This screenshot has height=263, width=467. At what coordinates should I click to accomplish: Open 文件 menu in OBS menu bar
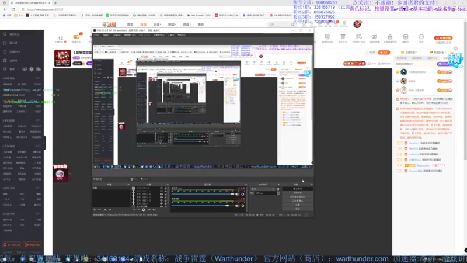(97, 35)
